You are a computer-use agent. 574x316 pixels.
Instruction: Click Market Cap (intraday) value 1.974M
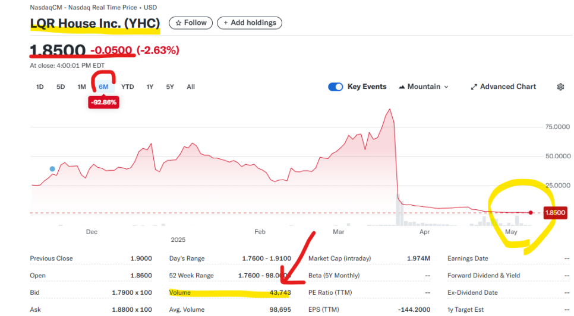[x=418, y=258]
